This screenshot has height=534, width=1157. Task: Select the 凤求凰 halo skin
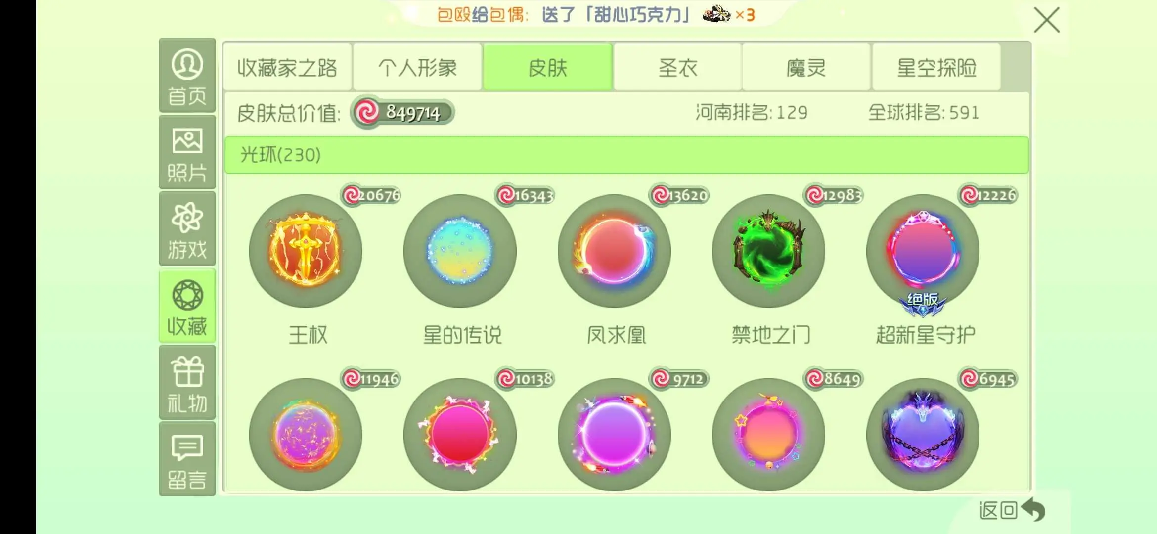tap(614, 251)
